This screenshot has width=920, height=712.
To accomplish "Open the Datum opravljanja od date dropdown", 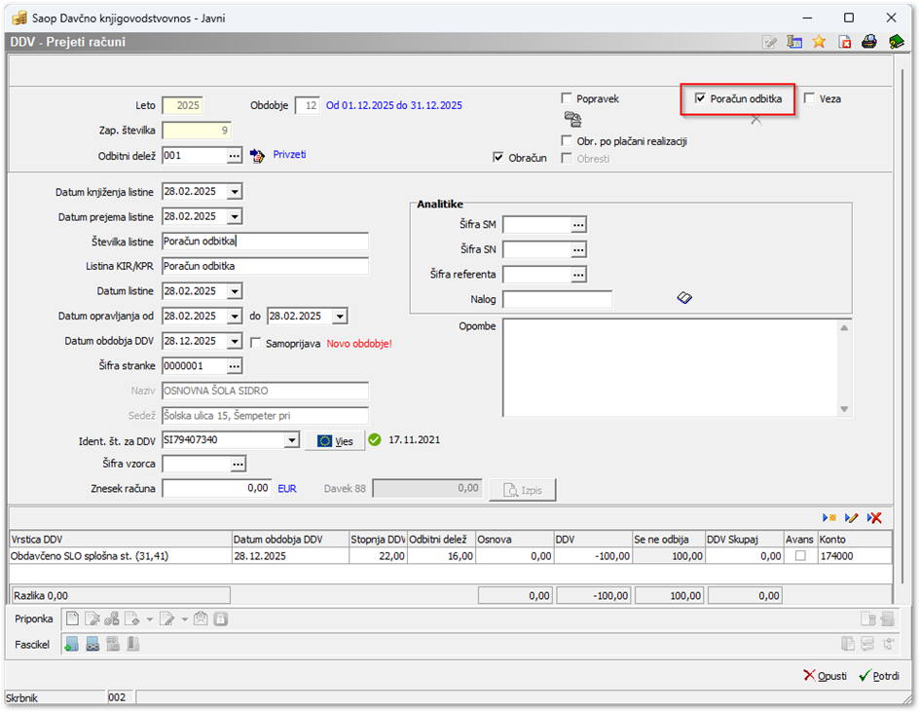I will click(235, 316).
